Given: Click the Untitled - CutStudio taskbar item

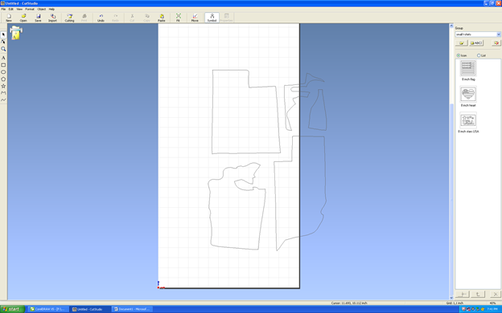Looking at the screenshot, I should (90, 309).
